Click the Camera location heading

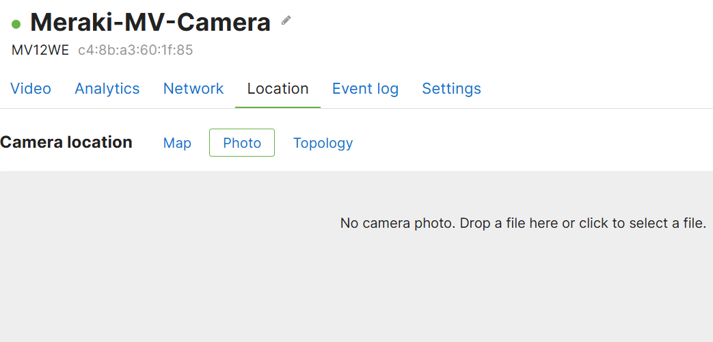tap(66, 142)
